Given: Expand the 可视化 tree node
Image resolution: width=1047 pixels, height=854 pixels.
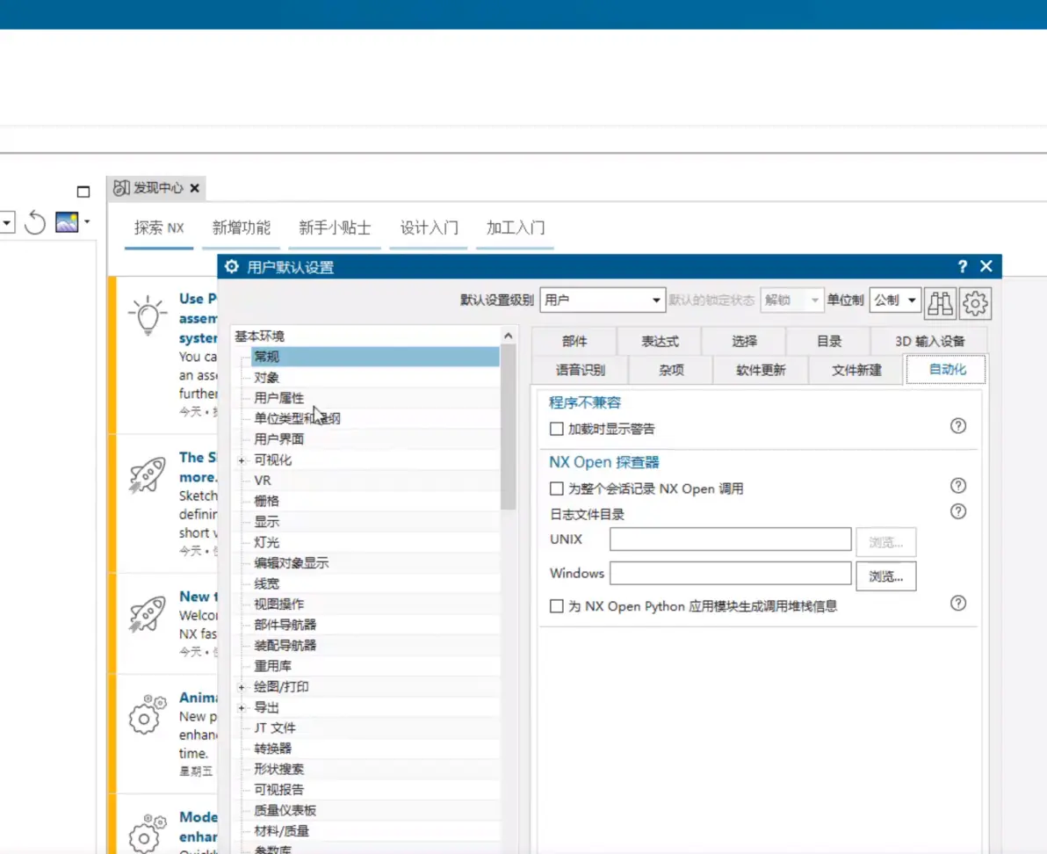Looking at the screenshot, I should click(242, 460).
